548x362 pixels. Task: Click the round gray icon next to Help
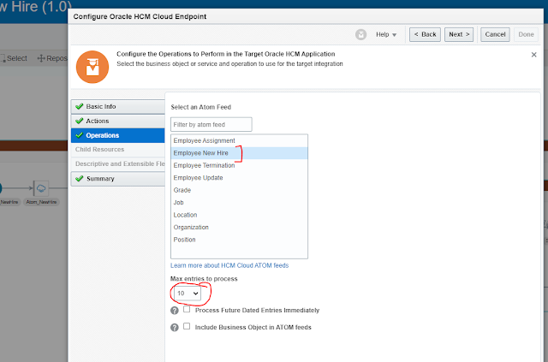(360, 34)
